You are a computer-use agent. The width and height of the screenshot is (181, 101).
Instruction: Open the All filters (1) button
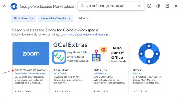23,18
